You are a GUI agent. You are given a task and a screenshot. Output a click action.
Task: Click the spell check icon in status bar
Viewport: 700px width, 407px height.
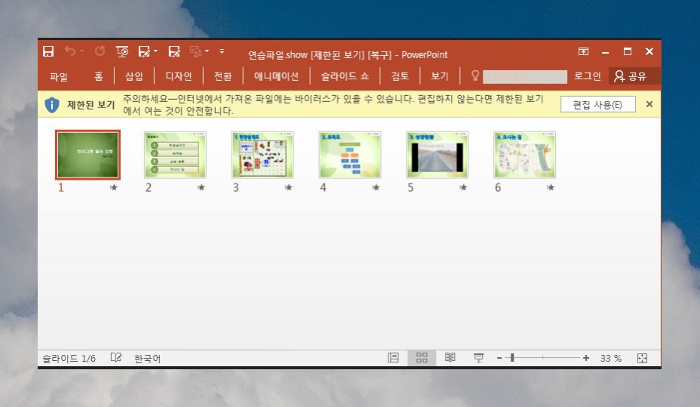(116, 358)
